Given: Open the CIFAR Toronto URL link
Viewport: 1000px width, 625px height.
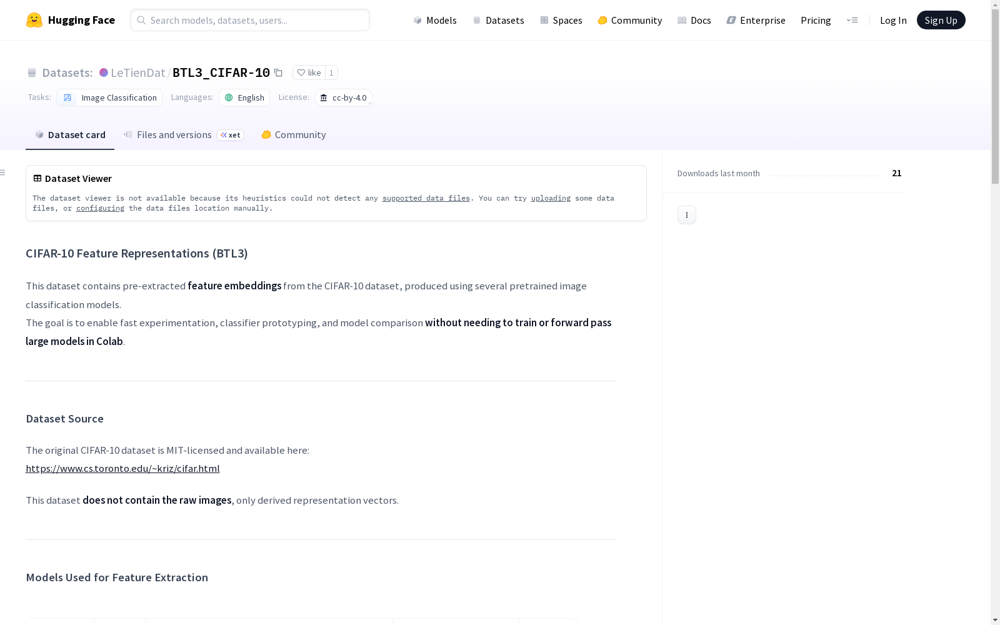Looking at the screenshot, I should tap(122, 468).
